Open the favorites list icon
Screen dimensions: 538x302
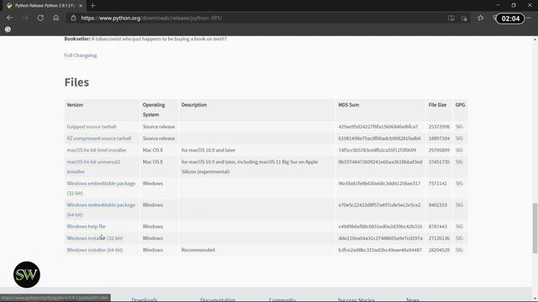(480, 18)
